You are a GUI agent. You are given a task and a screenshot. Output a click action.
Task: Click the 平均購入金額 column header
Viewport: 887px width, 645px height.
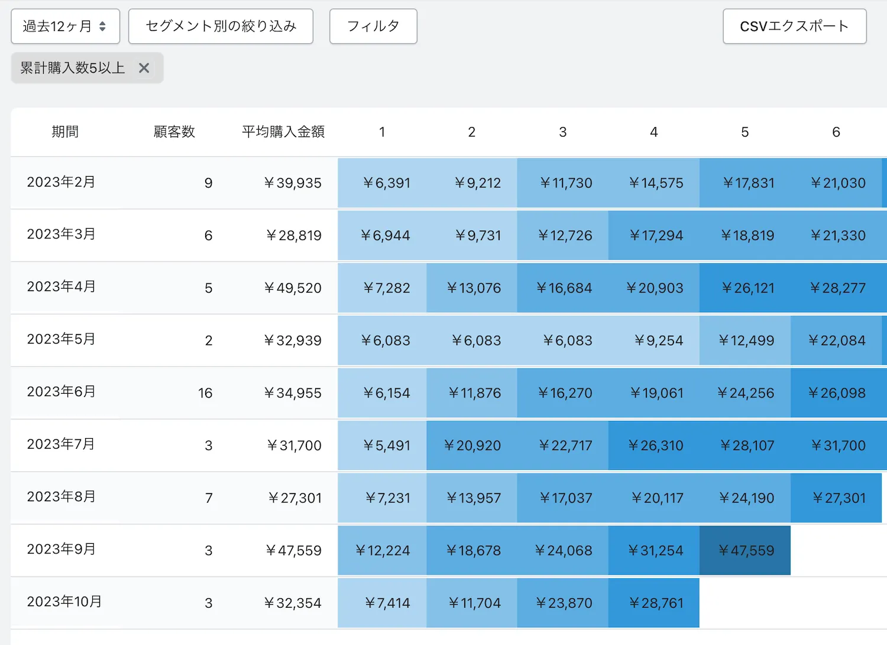[x=283, y=132]
